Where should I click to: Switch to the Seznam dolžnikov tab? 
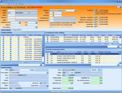[x=6, y=30]
